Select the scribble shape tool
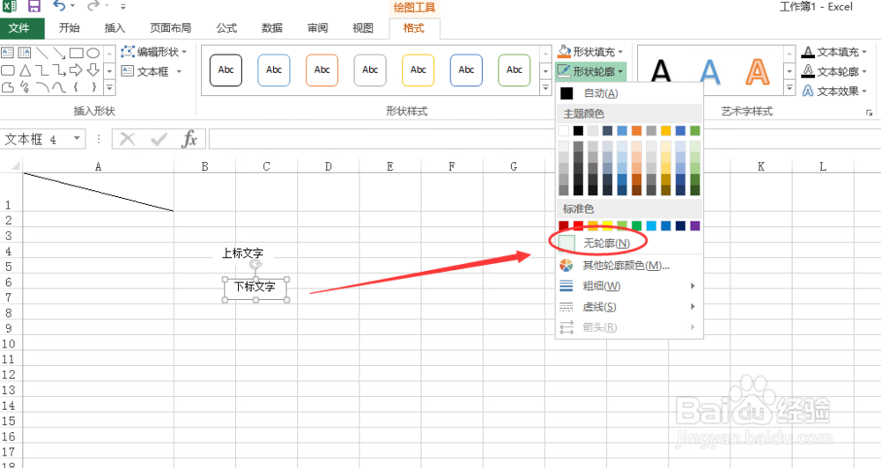This screenshot has height=468, width=881. click(25, 87)
